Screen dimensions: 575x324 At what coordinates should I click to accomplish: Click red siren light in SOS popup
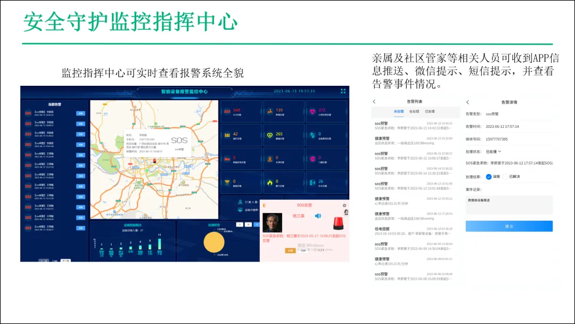coord(338,223)
